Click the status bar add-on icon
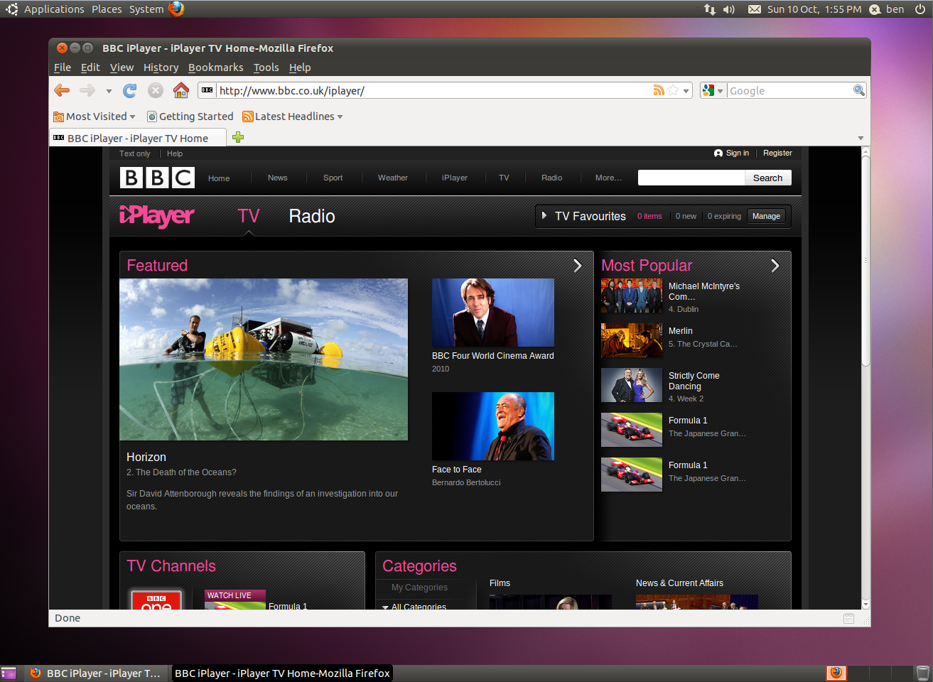 tap(848, 618)
